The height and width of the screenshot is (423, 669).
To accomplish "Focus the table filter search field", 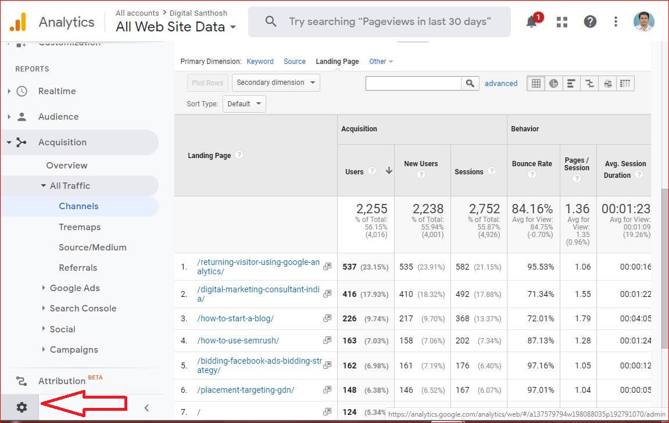I will click(x=413, y=83).
